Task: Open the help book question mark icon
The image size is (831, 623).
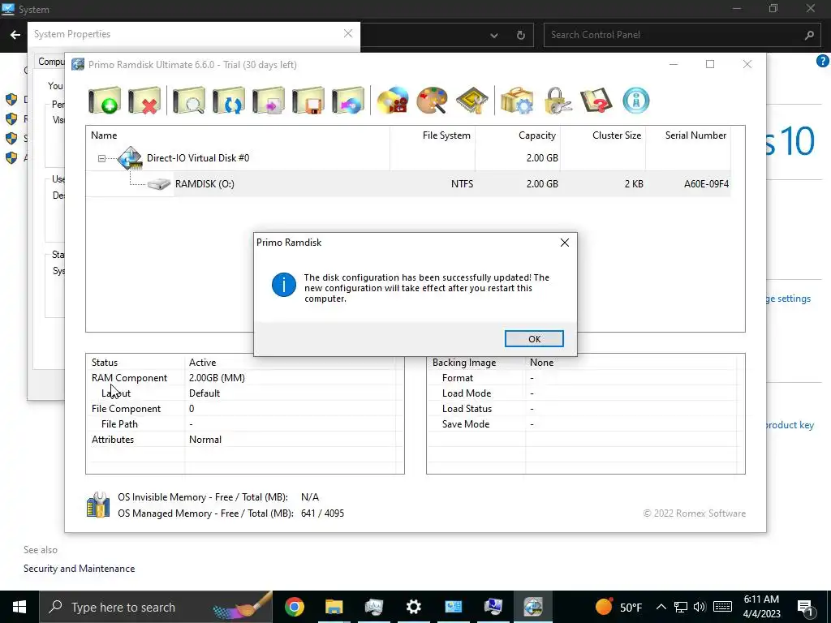Action: [x=596, y=100]
